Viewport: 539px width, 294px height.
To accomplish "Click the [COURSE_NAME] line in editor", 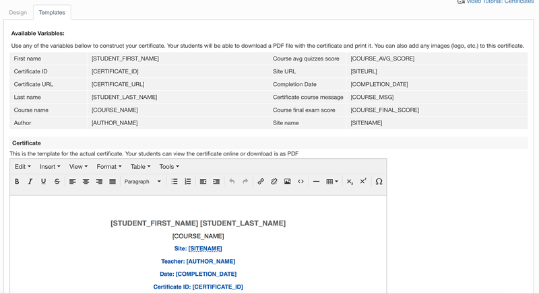I will coord(198,236).
